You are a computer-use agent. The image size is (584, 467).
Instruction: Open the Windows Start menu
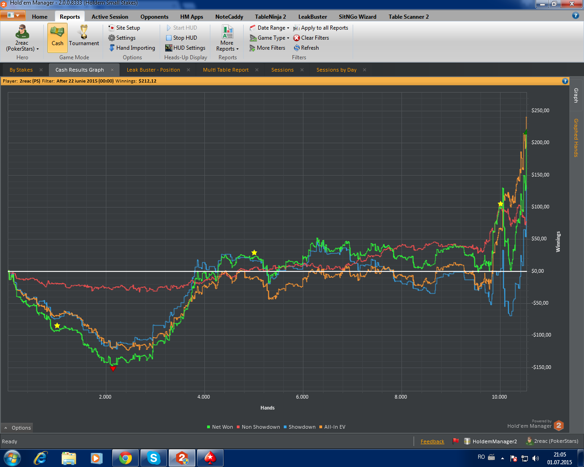pyautogui.click(x=12, y=458)
